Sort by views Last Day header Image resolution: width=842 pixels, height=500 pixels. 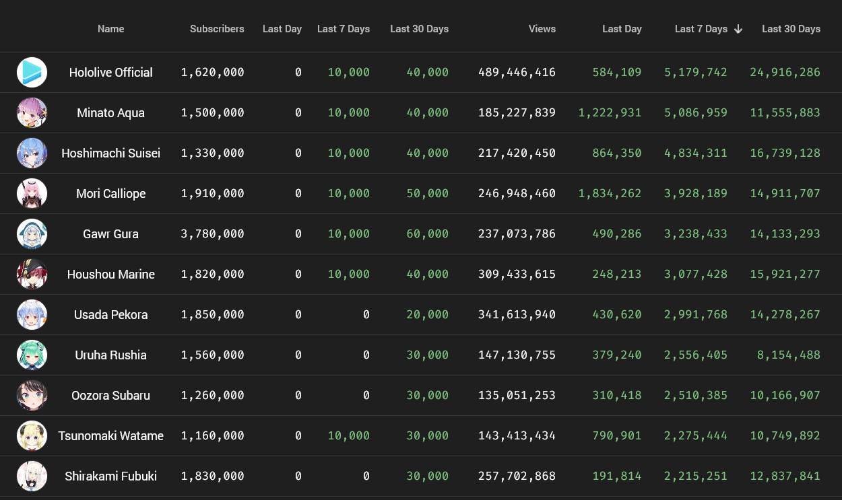622,29
